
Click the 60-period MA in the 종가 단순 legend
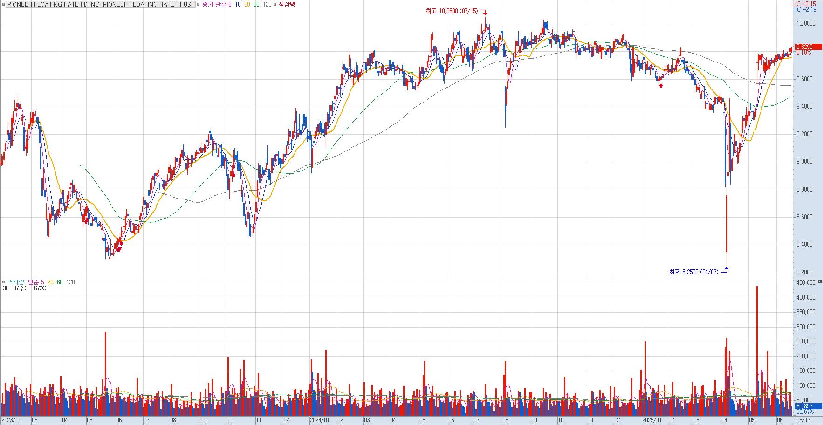(256, 4)
